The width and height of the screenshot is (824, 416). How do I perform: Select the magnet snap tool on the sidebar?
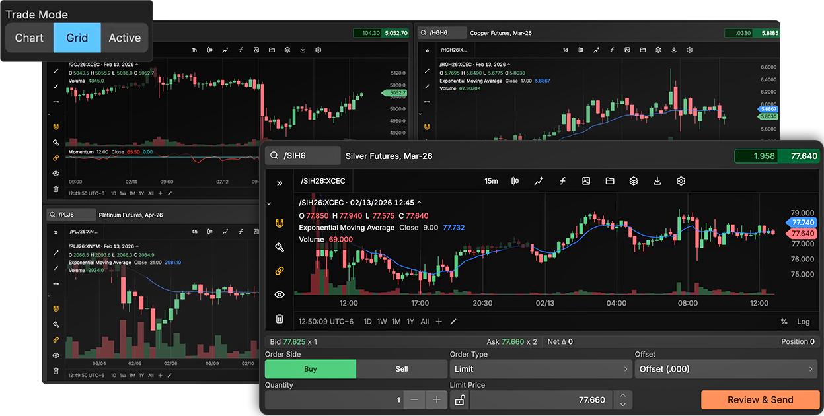click(279, 225)
